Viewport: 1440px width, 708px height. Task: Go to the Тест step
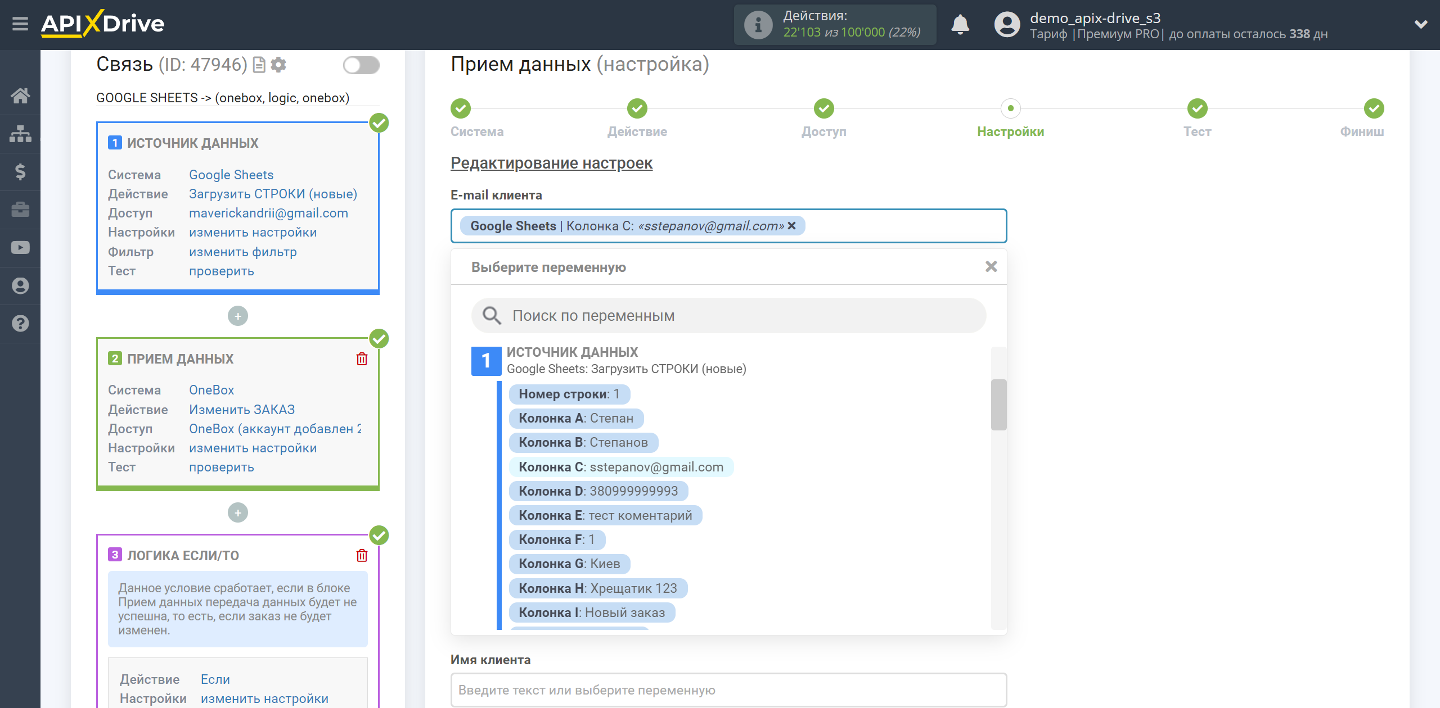pyautogui.click(x=1198, y=108)
